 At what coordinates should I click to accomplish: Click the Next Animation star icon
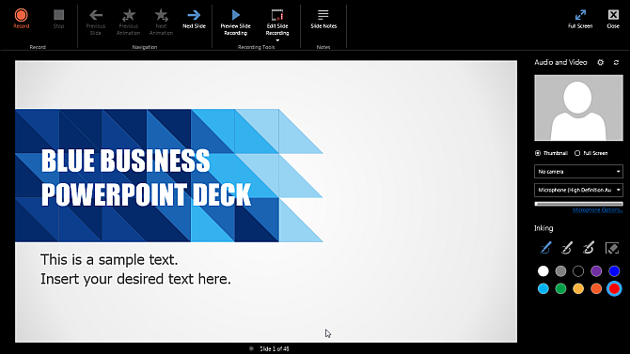[161, 15]
